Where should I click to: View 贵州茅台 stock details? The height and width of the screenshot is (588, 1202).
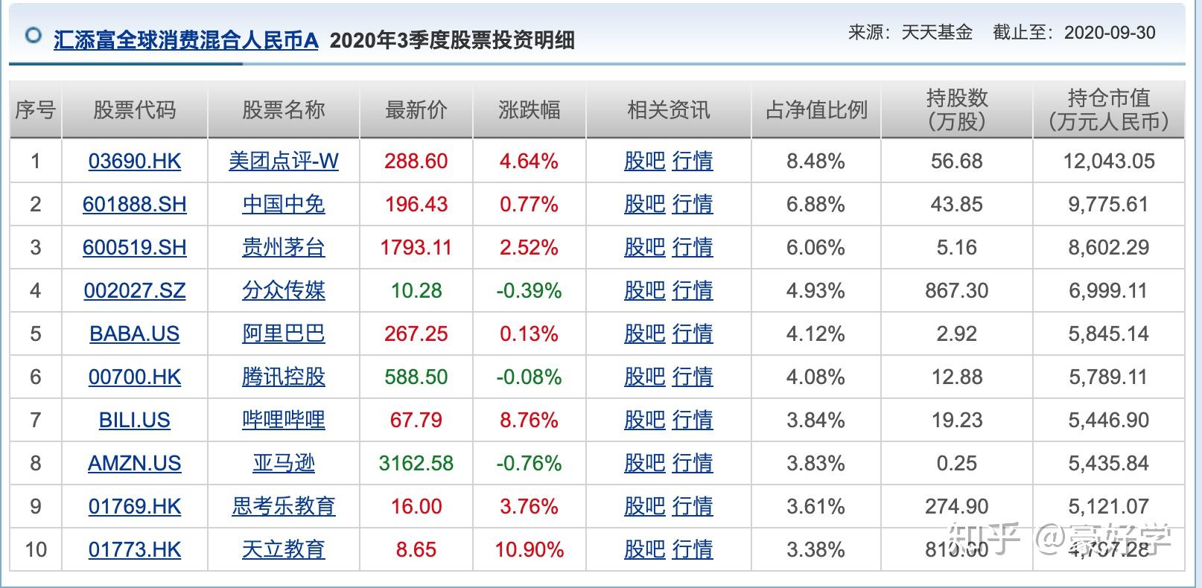(284, 247)
